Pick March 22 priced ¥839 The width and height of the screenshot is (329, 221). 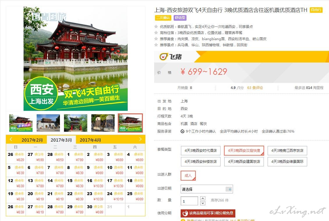point(75,196)
